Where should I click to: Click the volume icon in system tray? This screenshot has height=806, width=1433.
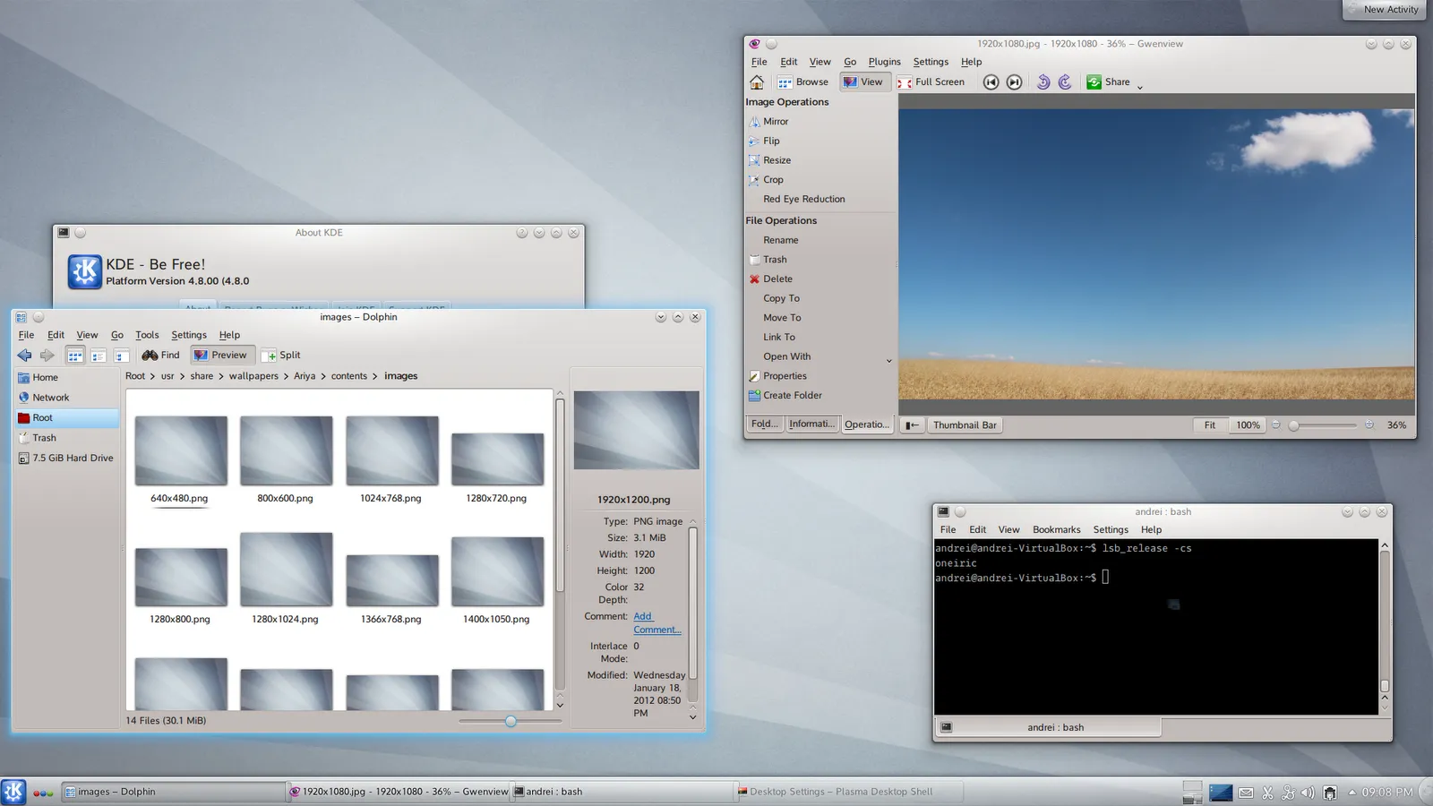pyautogui.click(x=1308, y=793)
